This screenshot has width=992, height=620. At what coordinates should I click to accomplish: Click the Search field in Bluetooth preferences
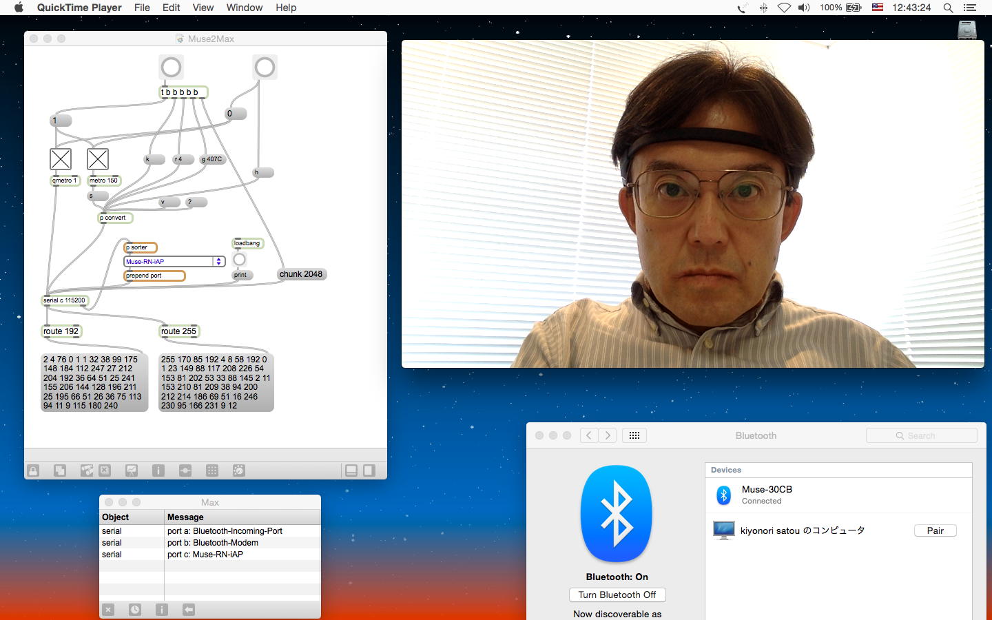click(922, 435)
